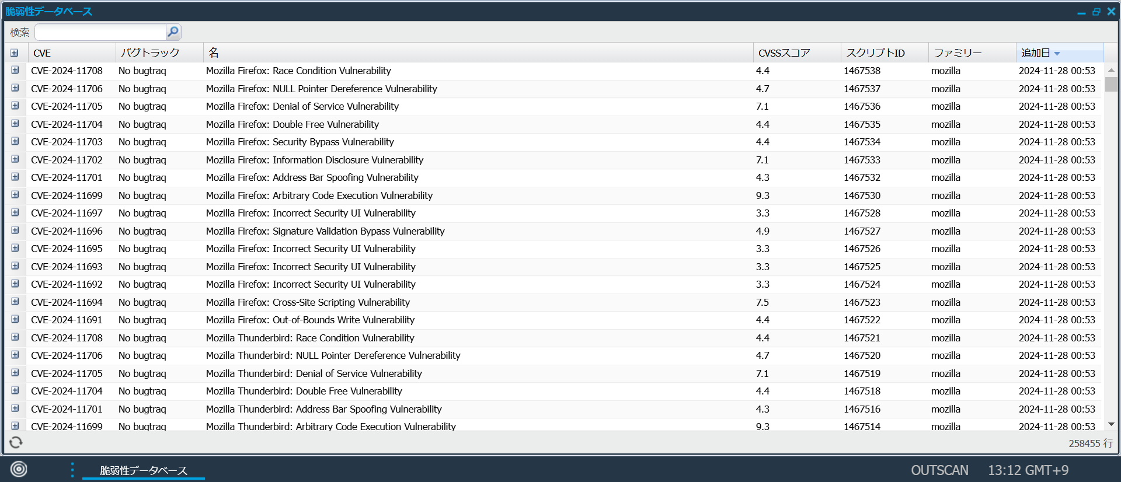1121x482 pixels.
Task: Expand row for Firefox Denial of Service
Action: point(15,106)
